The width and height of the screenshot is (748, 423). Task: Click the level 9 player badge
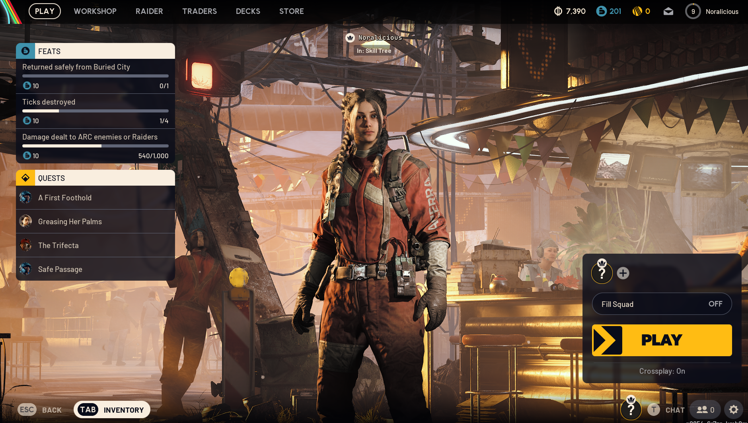click(x=693, y=12)
